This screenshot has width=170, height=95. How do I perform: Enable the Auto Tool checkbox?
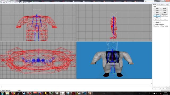[x=154, y=26]
